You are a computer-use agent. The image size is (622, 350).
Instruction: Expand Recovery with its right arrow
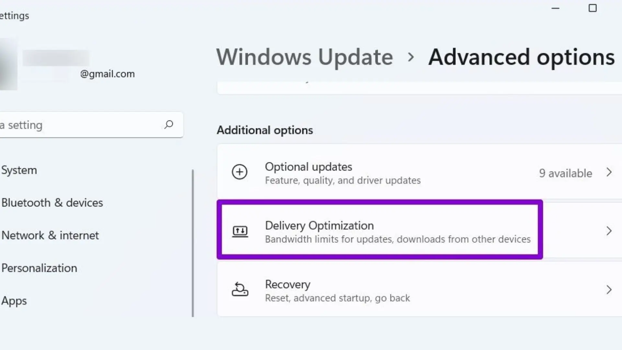(x=609, y=289)
